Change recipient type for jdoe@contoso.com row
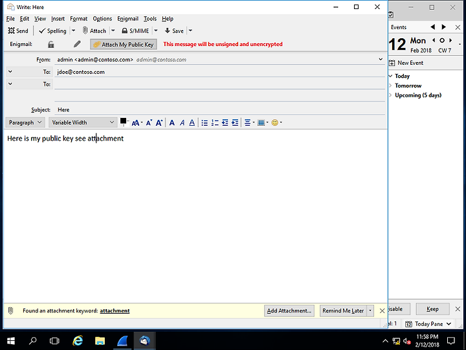Screen dimensions: 466x350 10,72
